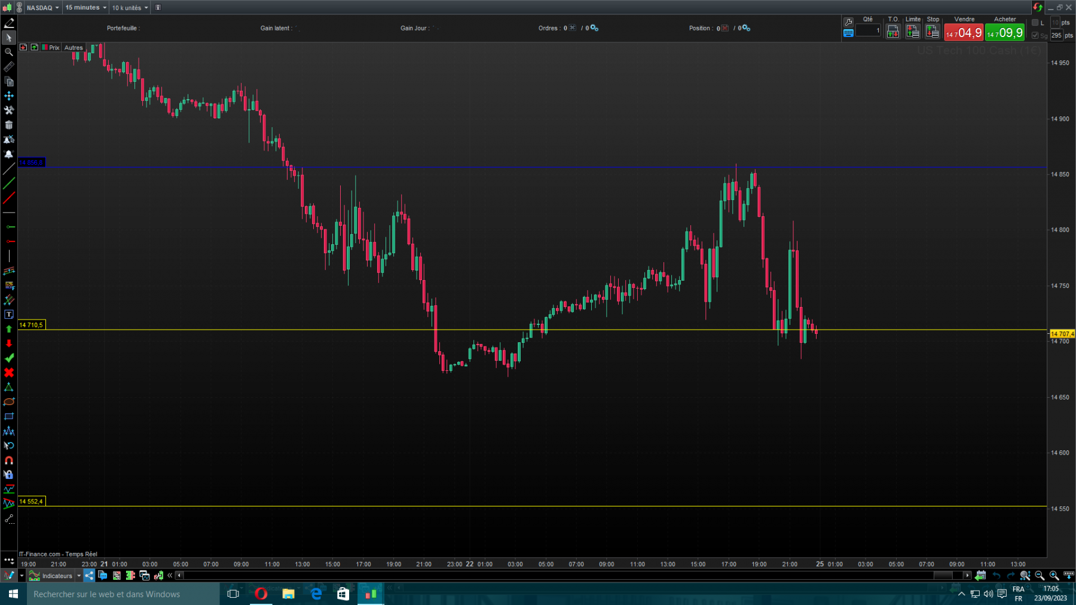Click the zoom out magnifier icon
The image size is (1076, 605).
tap(1040, 576)
